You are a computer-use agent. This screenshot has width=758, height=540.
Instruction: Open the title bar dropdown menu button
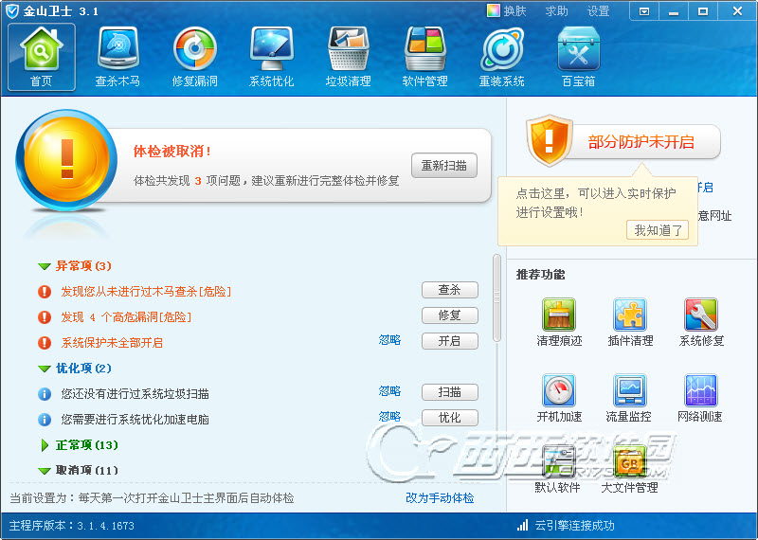point(644,11)
